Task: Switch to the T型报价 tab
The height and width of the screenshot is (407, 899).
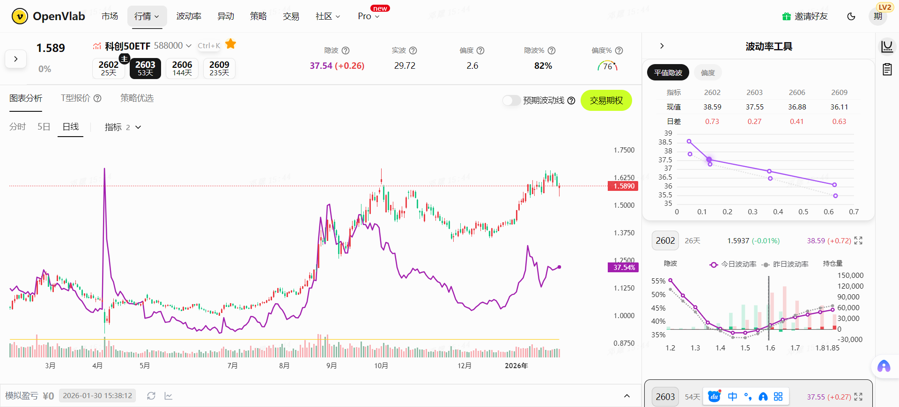Action: (x=81, y=98)
